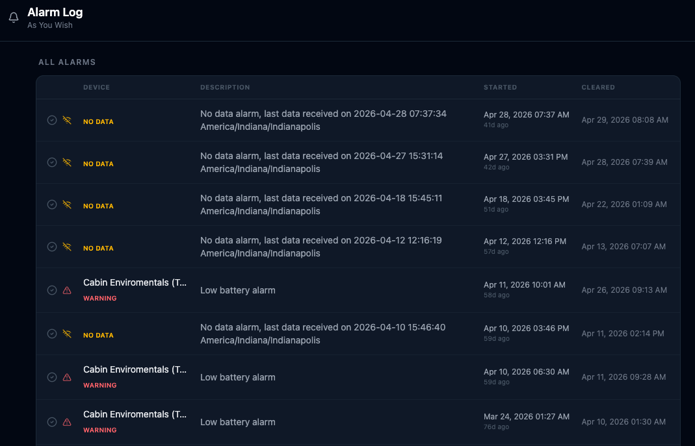Image resolution: width=695 pixels, height=446 pixels.
Task: Click the DESCRIPTION column header
Action: [x=225, y=87]
